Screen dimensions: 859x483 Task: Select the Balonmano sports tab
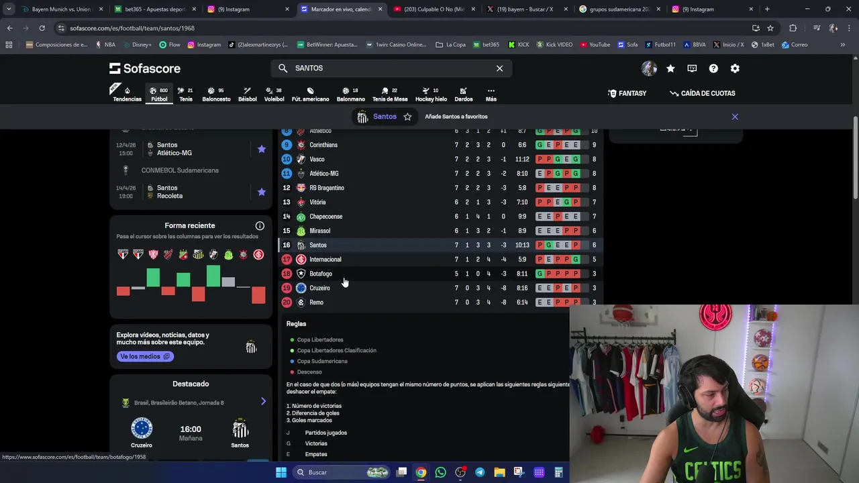click(x=350, y=94)
